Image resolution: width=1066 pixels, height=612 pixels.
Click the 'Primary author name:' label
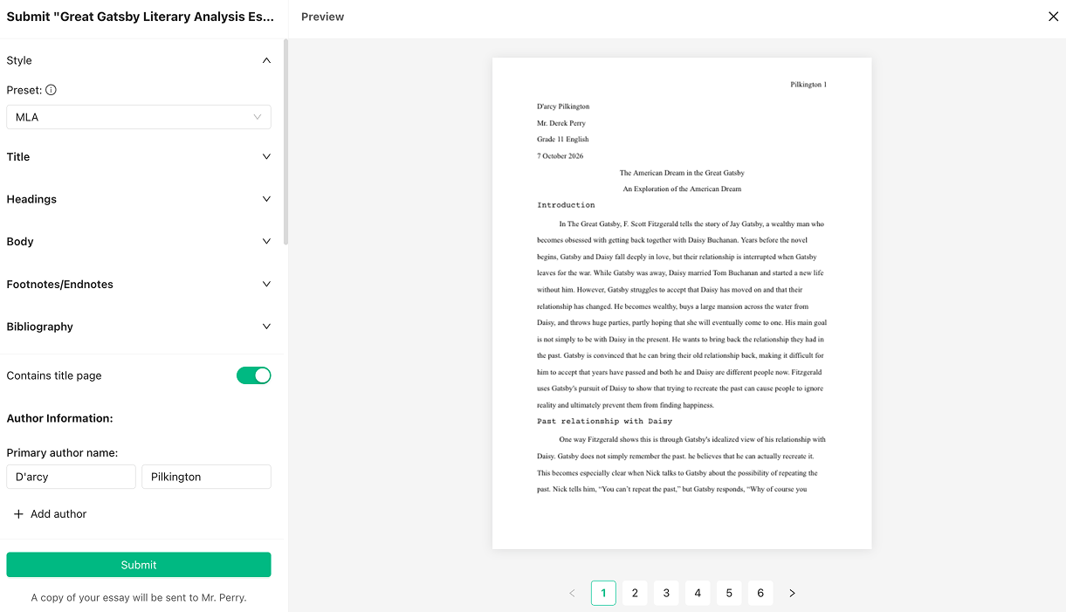62,453
